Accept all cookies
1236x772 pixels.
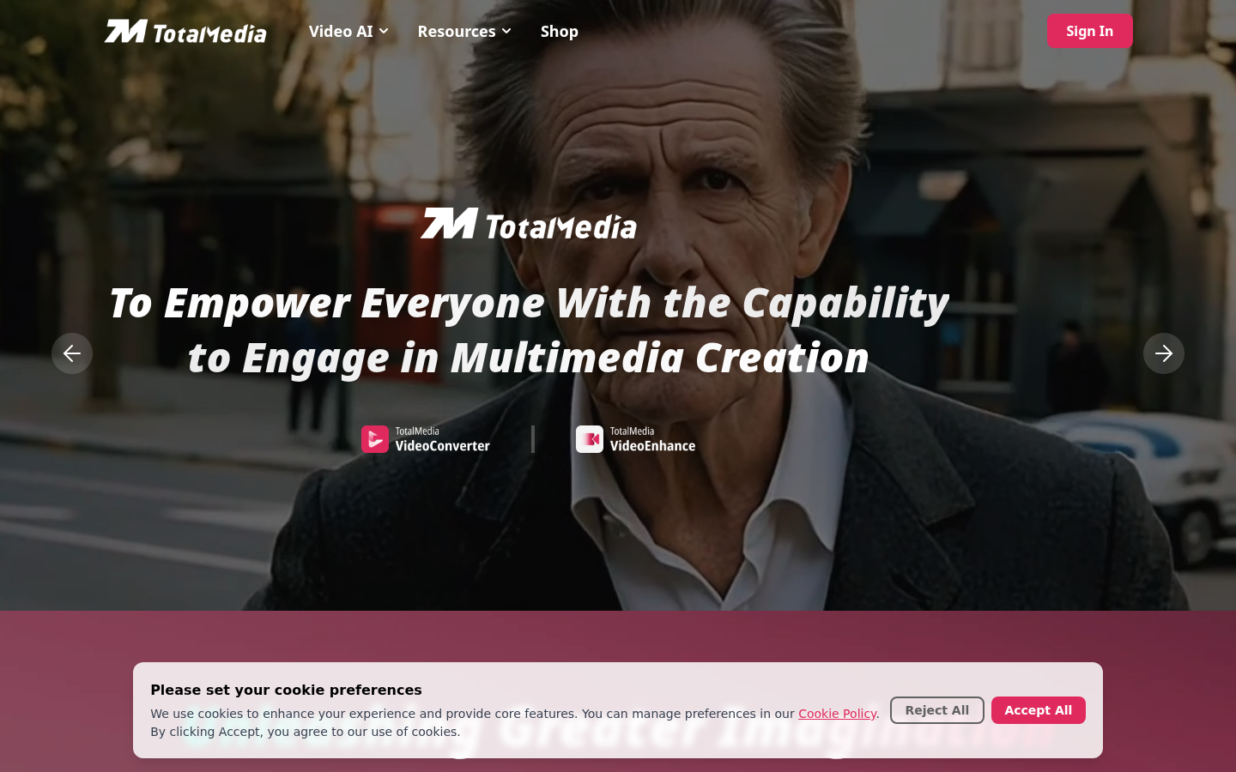(1039, 710)
